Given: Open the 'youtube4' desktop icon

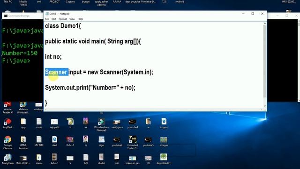Looking at the screenshot, I should [x=133, y=124].
